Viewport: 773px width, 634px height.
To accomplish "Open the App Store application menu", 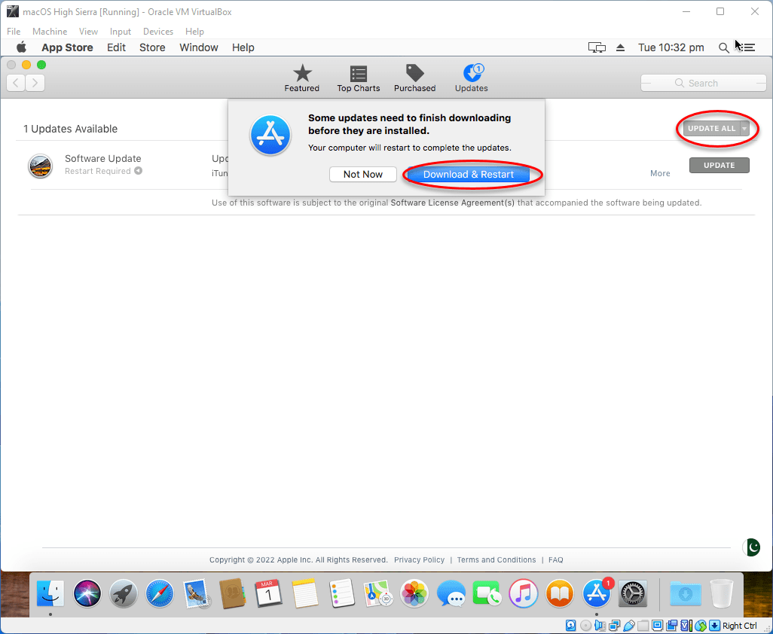I will pos(67,47).
